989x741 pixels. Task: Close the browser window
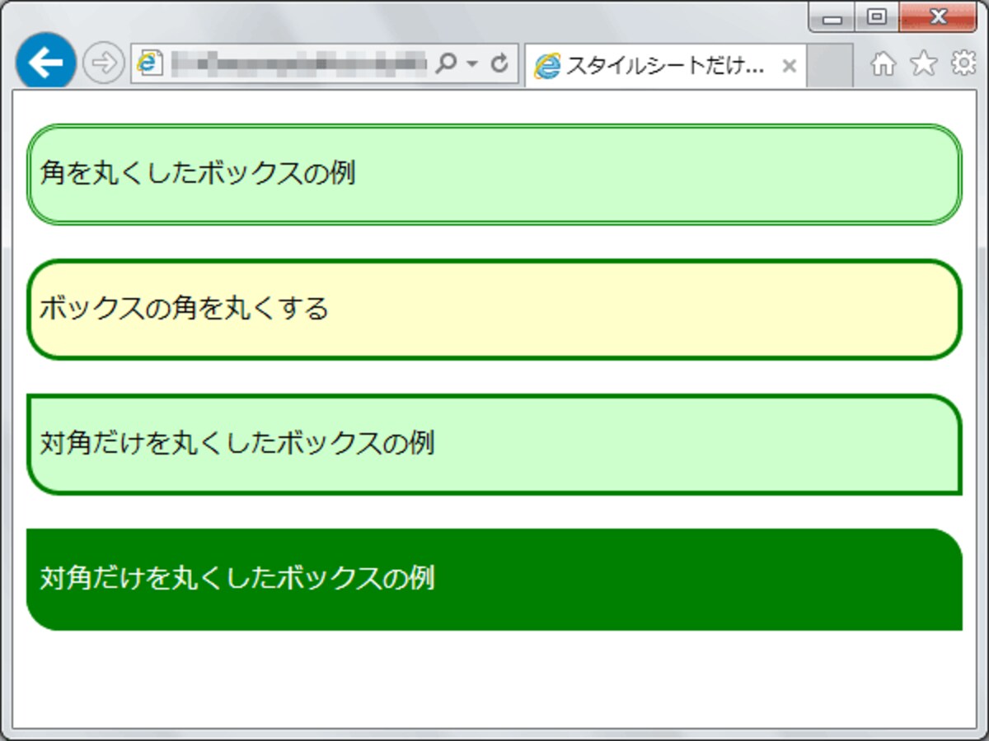tap(938, 16)
